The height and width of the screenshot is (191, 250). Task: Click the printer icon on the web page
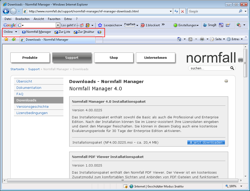[226, 81]
